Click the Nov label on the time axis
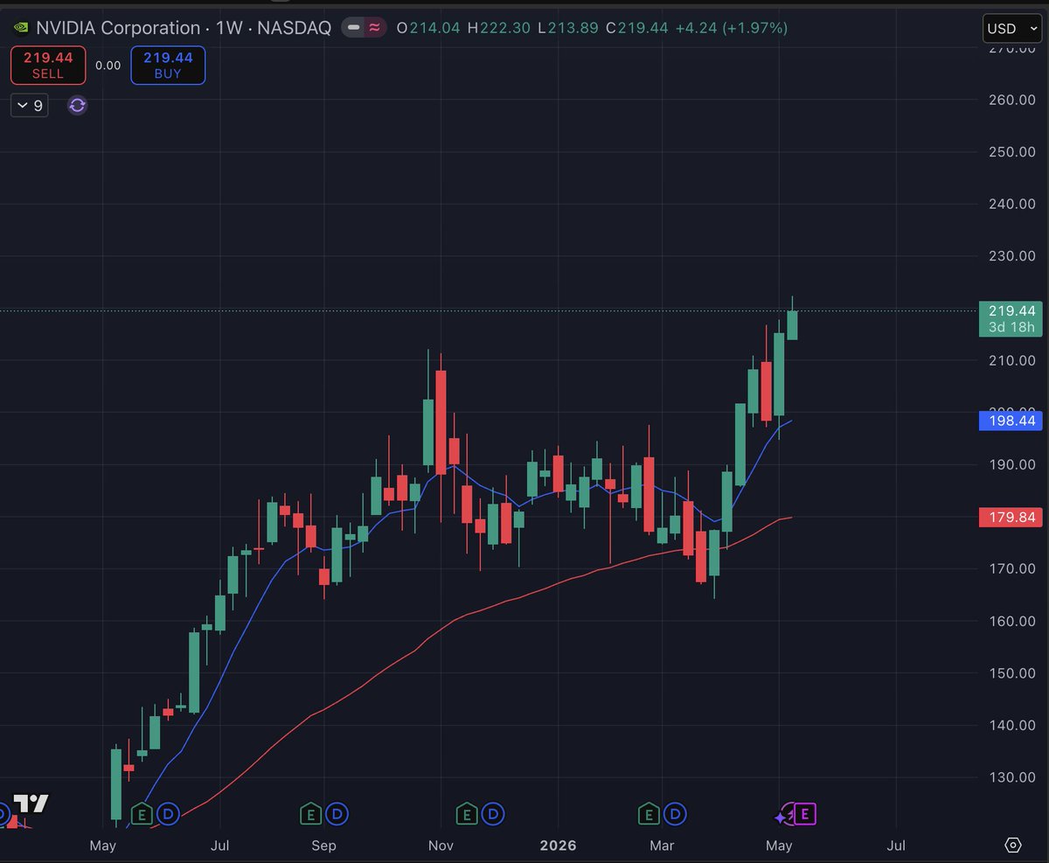The image size is (1049, 863). [441, 846]
